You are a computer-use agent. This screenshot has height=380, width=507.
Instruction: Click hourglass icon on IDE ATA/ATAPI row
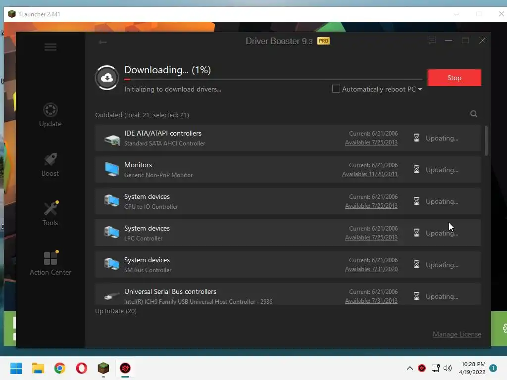coord(416,138)
